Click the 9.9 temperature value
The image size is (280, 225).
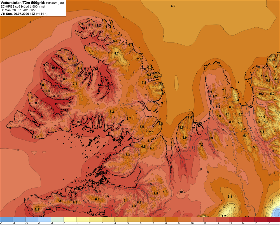[x=46, y=65]
